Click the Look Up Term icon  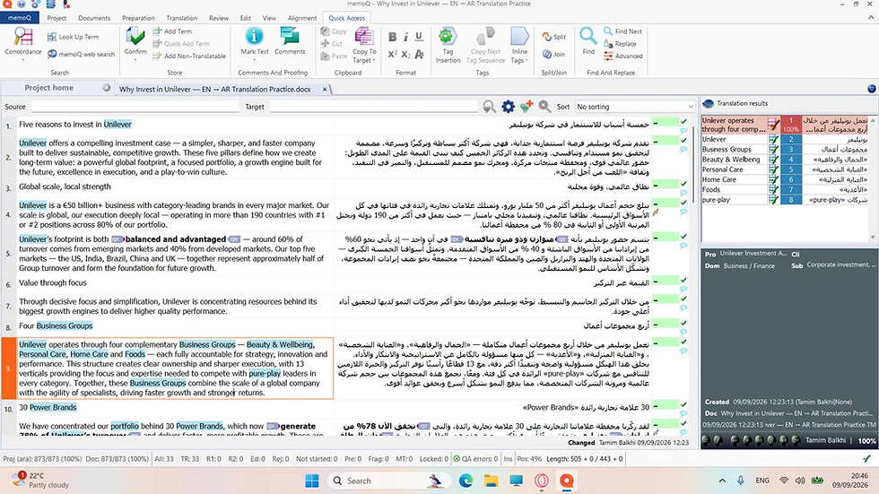tap(52, 37)
